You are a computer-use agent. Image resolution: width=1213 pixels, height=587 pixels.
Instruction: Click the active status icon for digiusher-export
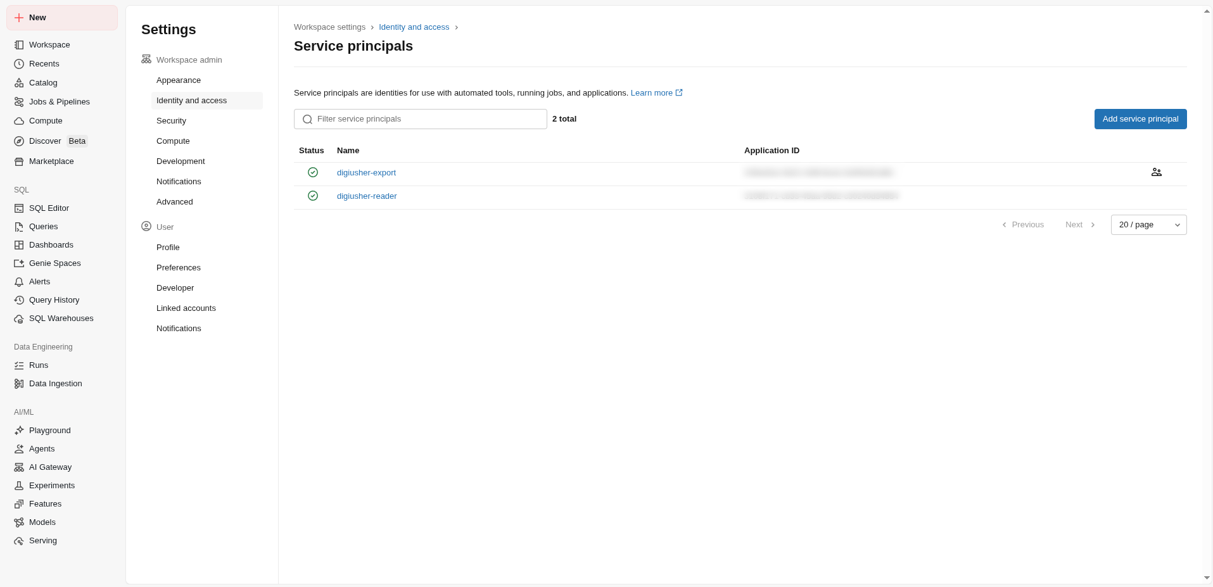(x=313, y=172)
